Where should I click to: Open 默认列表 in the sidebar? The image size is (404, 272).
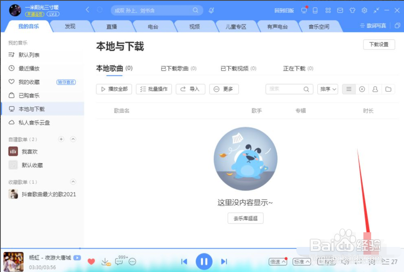(43, 55)
